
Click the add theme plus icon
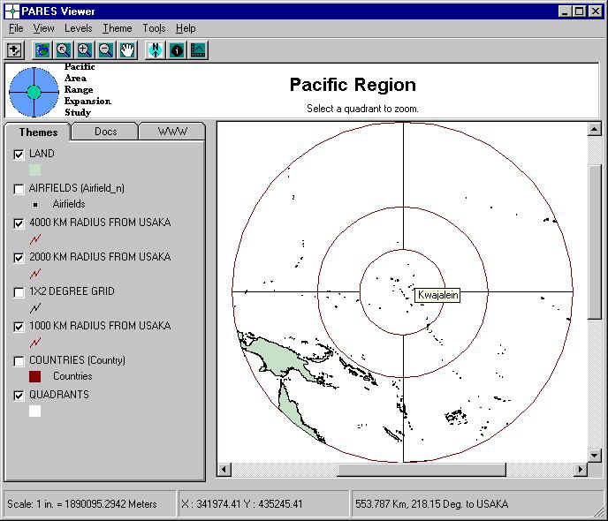click(15, 50)
